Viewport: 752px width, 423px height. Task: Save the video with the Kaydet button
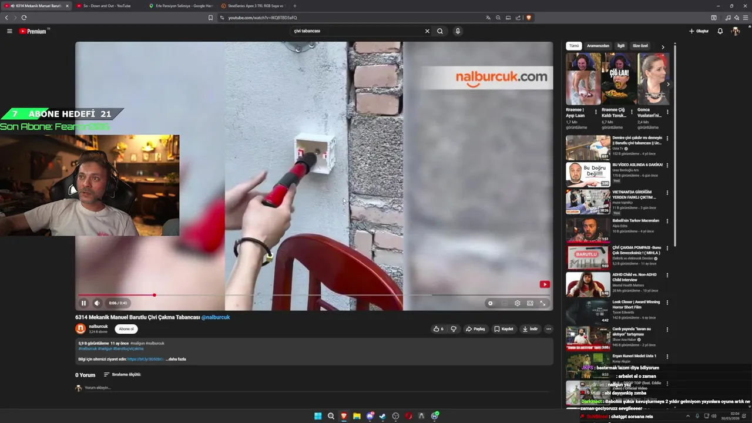tap(504, 329)
